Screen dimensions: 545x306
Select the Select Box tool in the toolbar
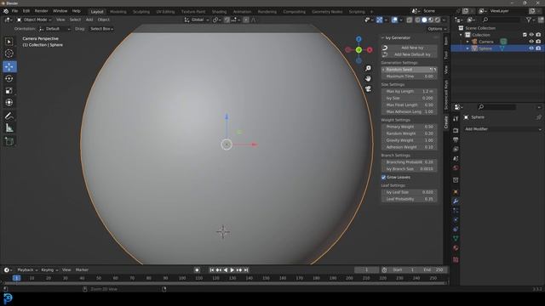coord(9,42)
